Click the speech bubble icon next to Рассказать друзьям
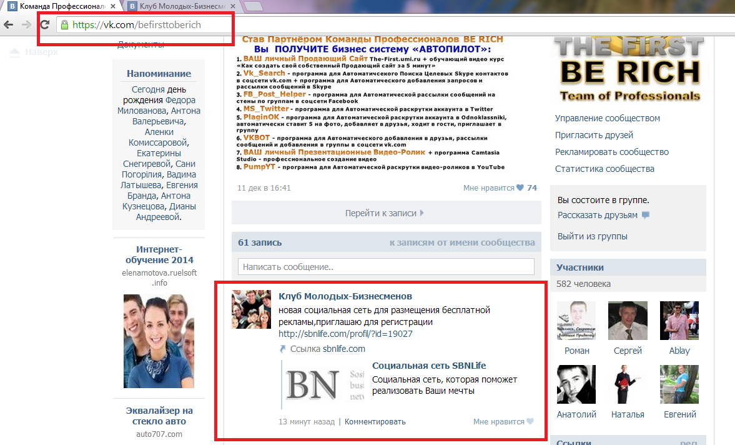 point(646,215)
